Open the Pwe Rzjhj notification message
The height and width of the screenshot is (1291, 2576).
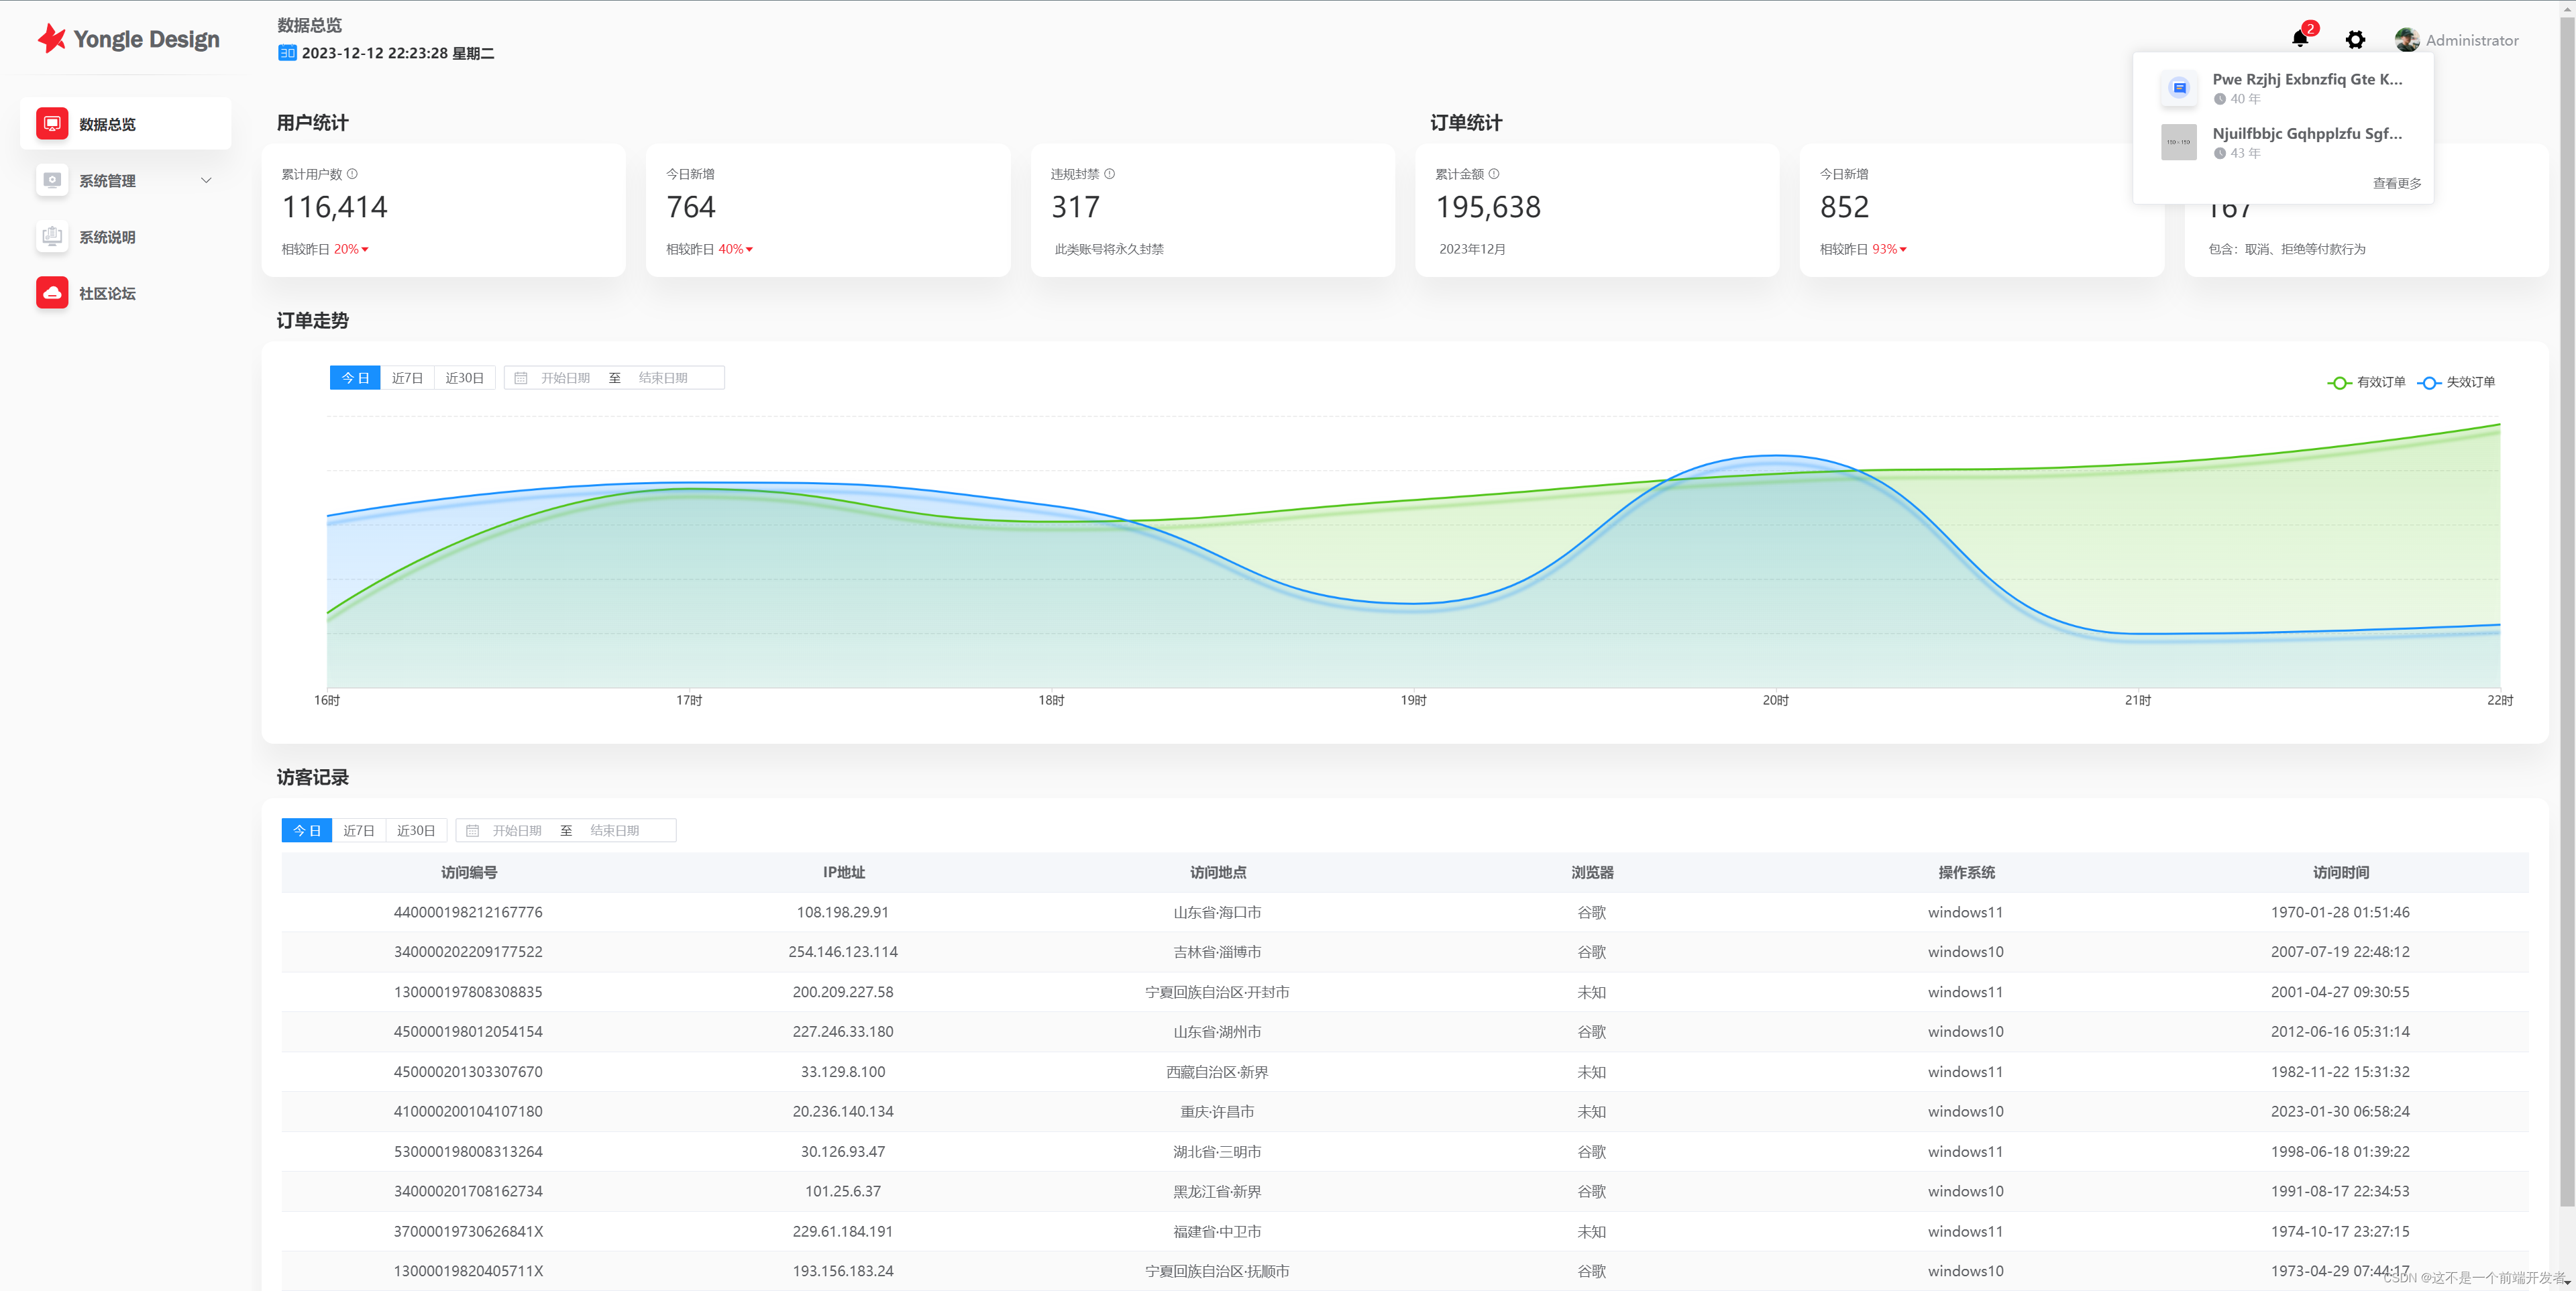[x=2306, y=79]
